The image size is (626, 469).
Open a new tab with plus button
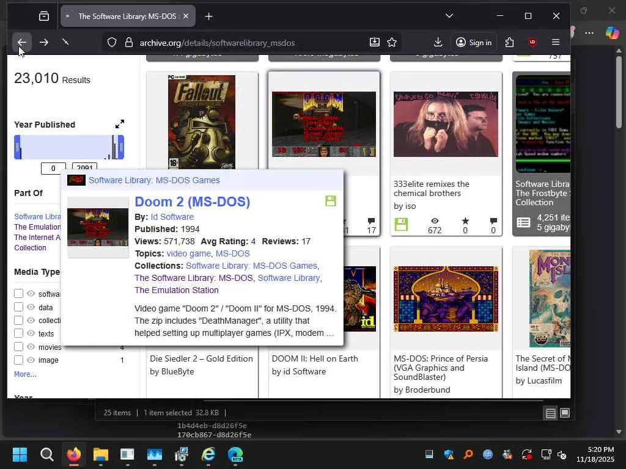209,16
